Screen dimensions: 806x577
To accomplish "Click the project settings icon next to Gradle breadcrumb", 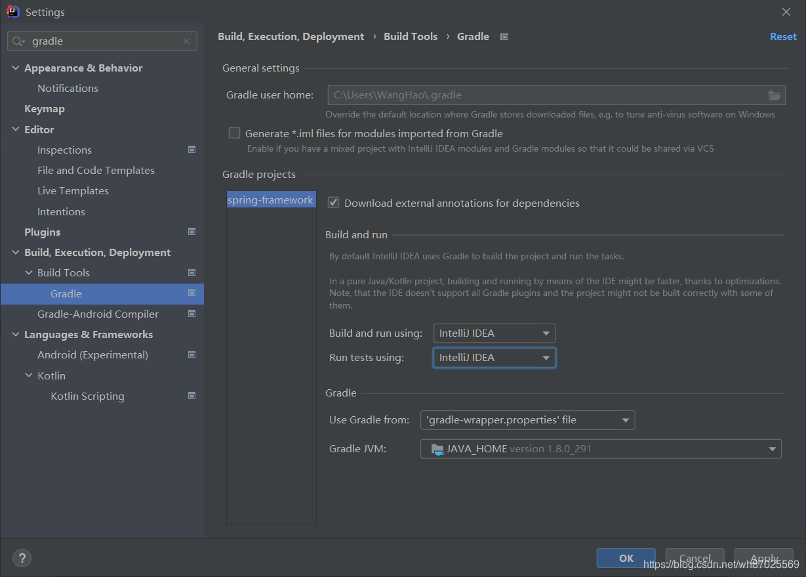I will (x=504, y=37).
